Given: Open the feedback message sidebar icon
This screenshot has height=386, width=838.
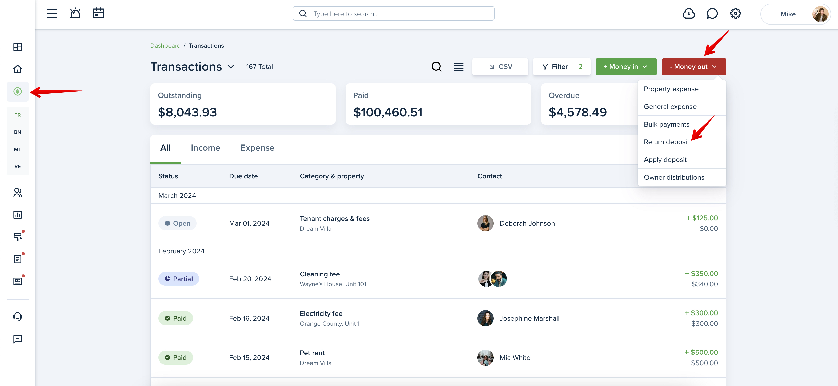Looking at the screenshot, I should (x=18, y=339).
